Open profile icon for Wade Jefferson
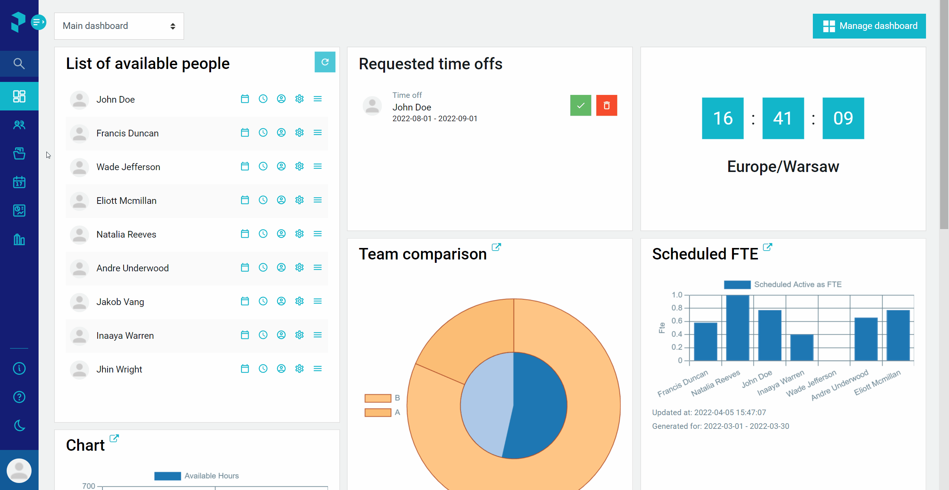Viewport: 949px width, 490px height. pos(281,166)
